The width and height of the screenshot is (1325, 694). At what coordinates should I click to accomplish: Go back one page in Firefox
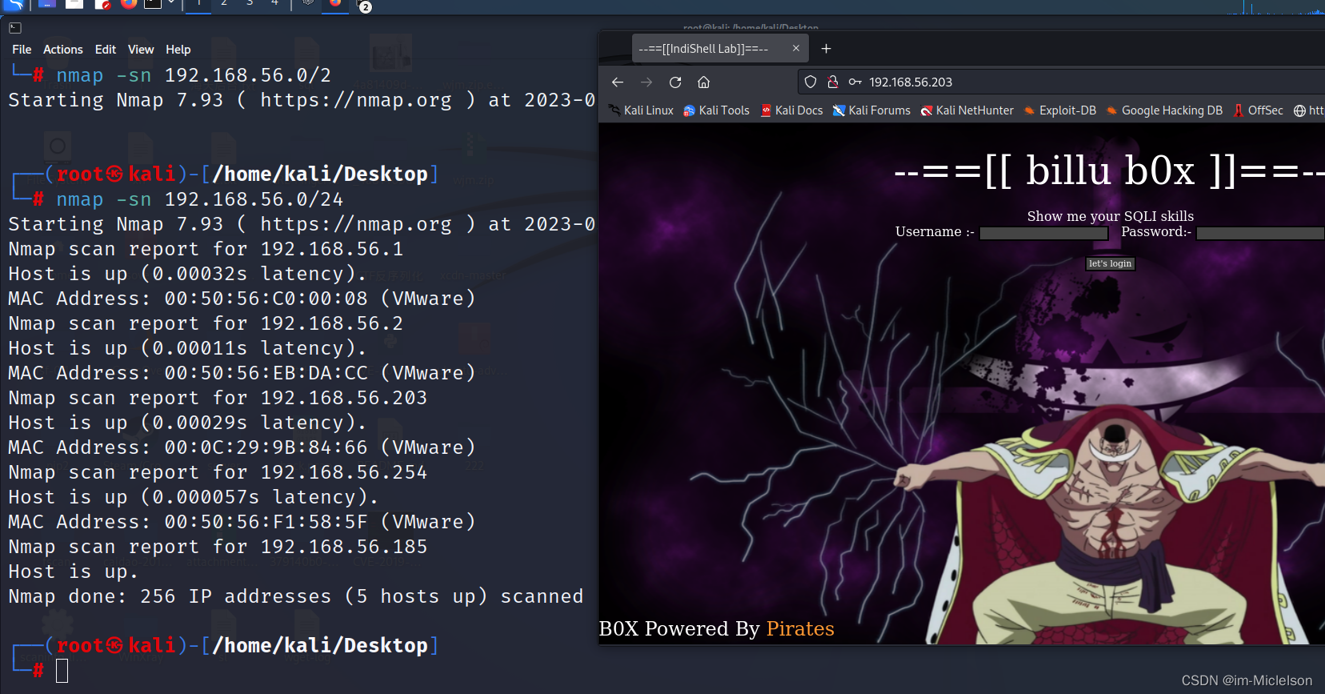point(617,82)
